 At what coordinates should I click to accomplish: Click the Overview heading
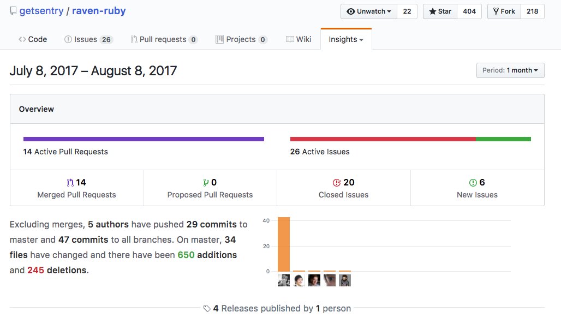tap(37, 109)
